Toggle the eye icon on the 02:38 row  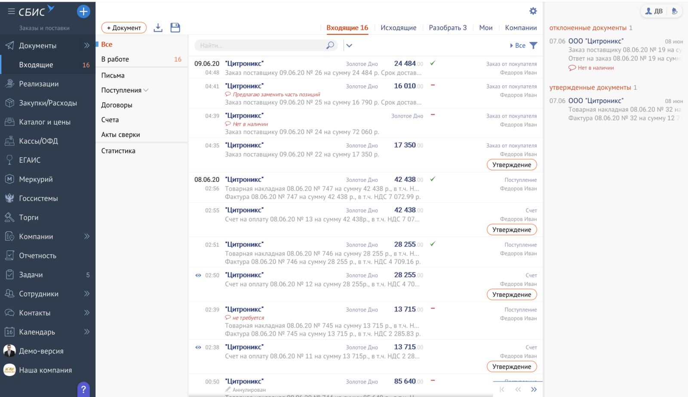(198, 347)
